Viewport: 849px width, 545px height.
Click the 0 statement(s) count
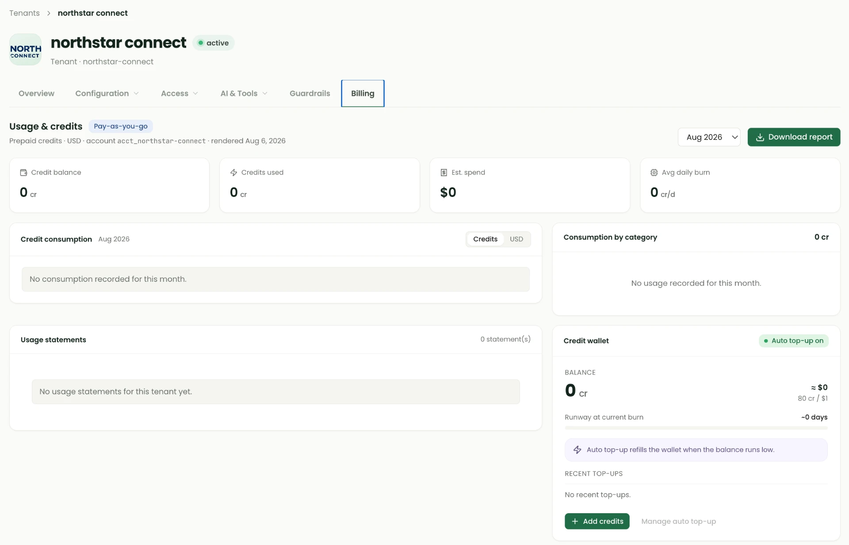click(x=505, y=339)
